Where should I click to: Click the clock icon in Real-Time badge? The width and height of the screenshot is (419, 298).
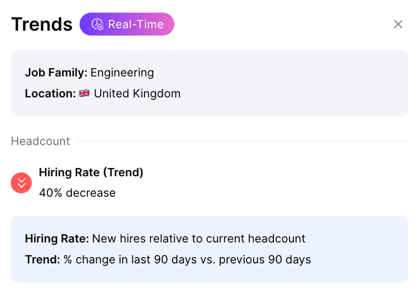98,24
